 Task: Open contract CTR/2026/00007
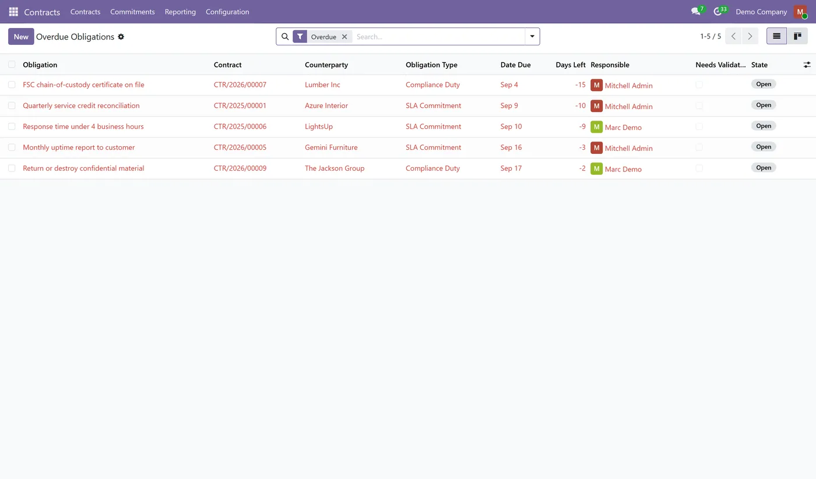pyautogui.click(x=240, y=84)
